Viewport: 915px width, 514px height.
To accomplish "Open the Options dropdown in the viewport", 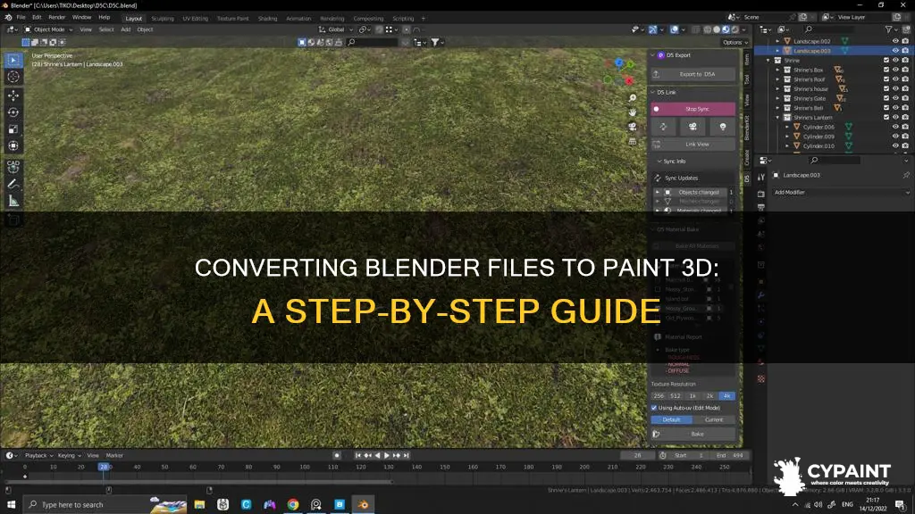I will (x=735, y=43).
